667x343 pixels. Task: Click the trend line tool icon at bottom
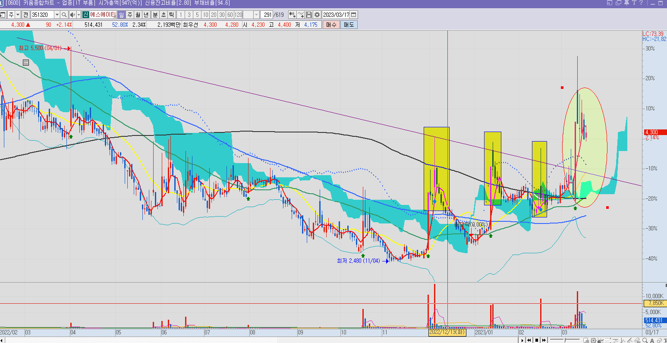(630, 340)
